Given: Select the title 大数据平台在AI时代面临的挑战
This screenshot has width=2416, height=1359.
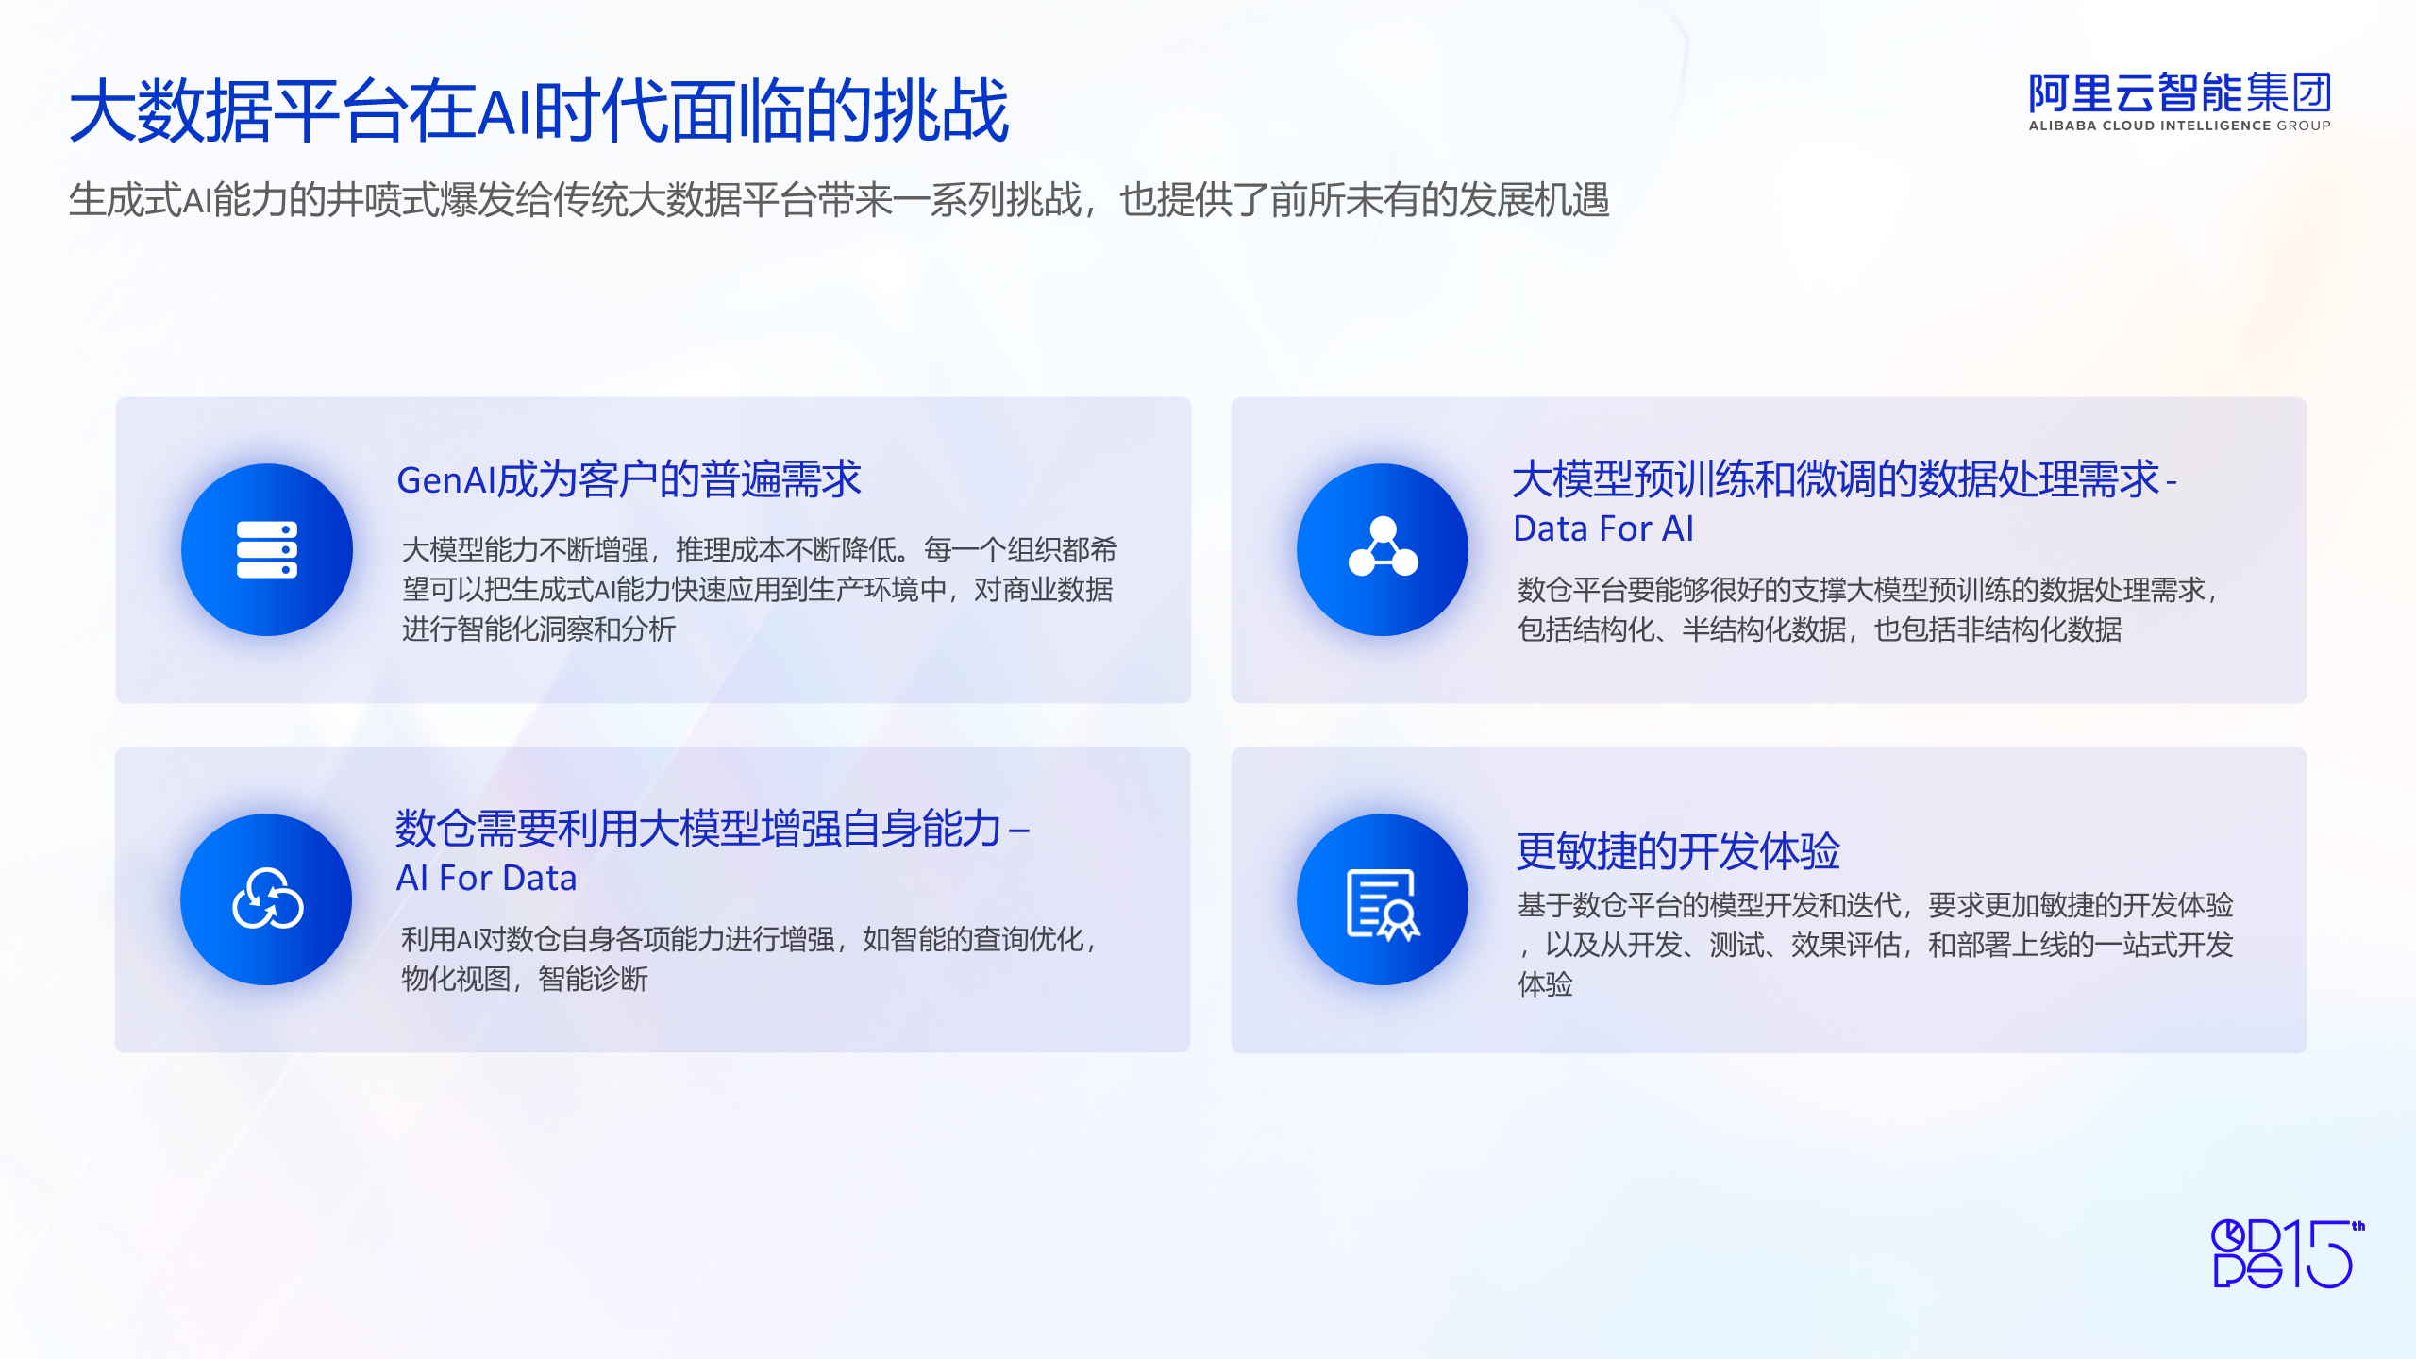Looking at the screenshot, I should 539,110.
